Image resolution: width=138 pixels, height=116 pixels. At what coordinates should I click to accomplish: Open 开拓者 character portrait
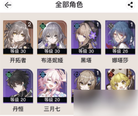(x=18, y=37)
